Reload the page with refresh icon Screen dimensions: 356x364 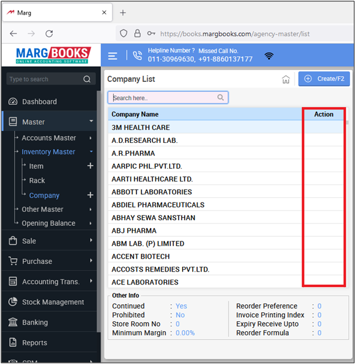coord(49,34)
